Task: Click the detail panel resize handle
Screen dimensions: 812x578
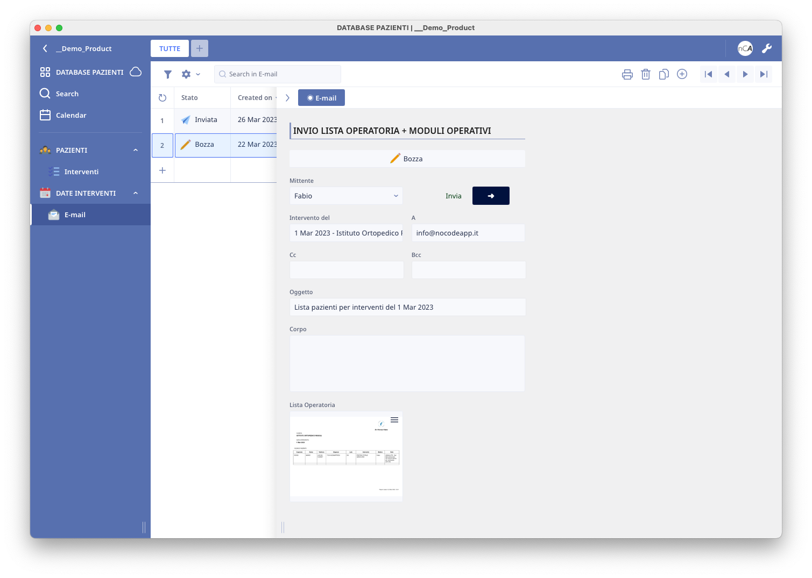Action: [x=283, y=527]
